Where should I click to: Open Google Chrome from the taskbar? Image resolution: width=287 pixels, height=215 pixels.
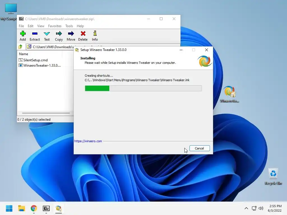[x=34, y=208]
